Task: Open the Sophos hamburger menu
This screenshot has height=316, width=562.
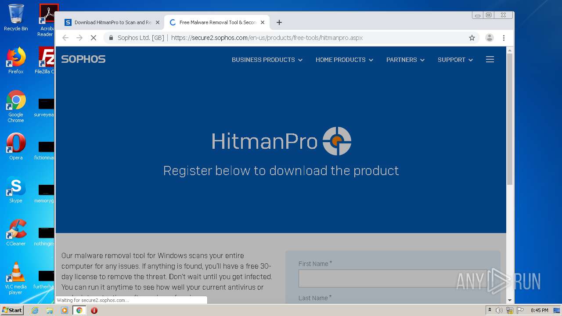Action: pos(490,59)
